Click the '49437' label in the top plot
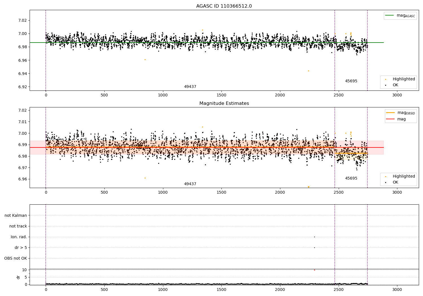The image size is (423, 296). [x=190, y=87]
